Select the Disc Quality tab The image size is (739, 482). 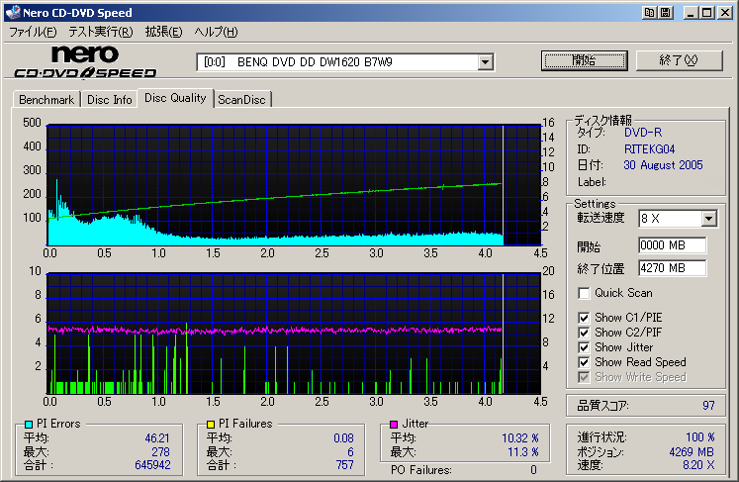[x=175, y=98]
